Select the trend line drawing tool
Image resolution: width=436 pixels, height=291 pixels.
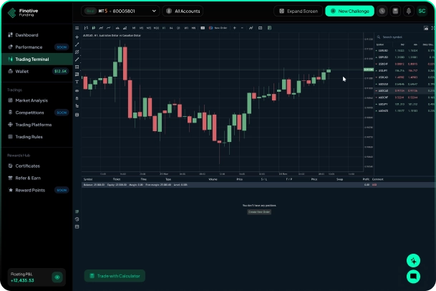point(77,44)
